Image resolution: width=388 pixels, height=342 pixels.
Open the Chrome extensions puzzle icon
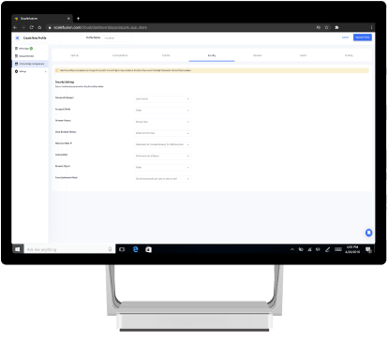[x=336, y=27]
